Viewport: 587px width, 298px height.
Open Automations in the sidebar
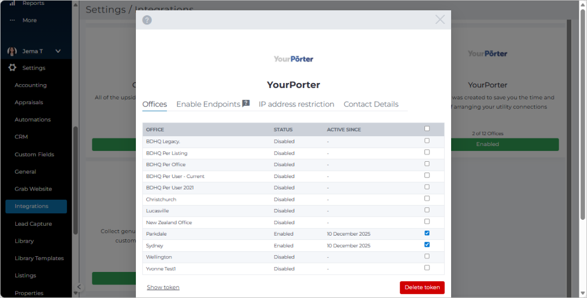(x=33, y=119)
